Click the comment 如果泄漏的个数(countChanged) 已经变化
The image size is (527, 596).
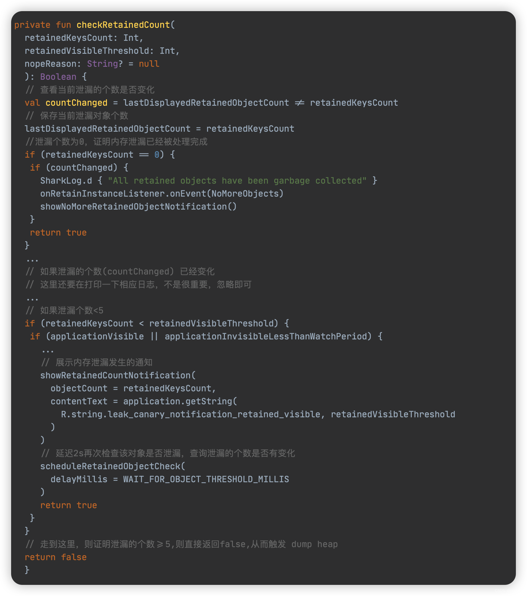pos(120,271)
